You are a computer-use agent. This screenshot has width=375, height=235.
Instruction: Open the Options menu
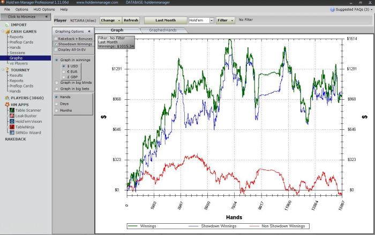(22, 9)
